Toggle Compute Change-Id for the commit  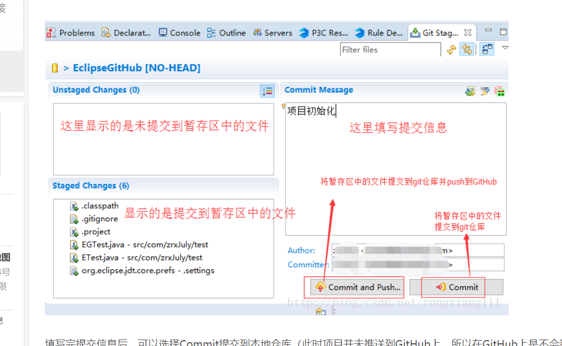pyautogui.click(x=500, y=91)
